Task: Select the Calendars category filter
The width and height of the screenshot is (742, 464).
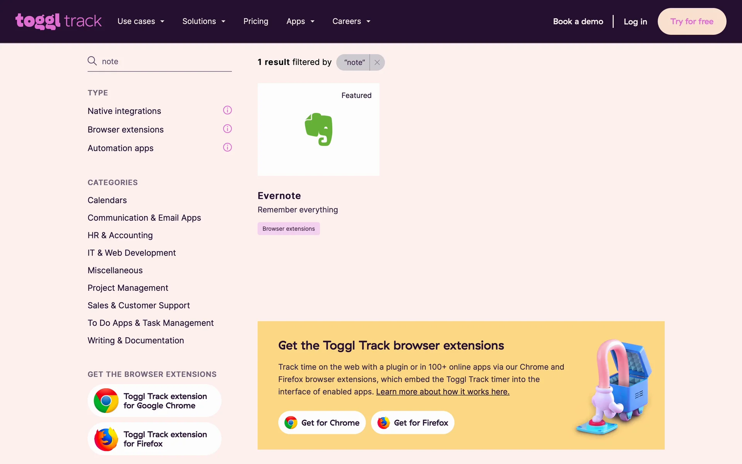Action: 107,200
